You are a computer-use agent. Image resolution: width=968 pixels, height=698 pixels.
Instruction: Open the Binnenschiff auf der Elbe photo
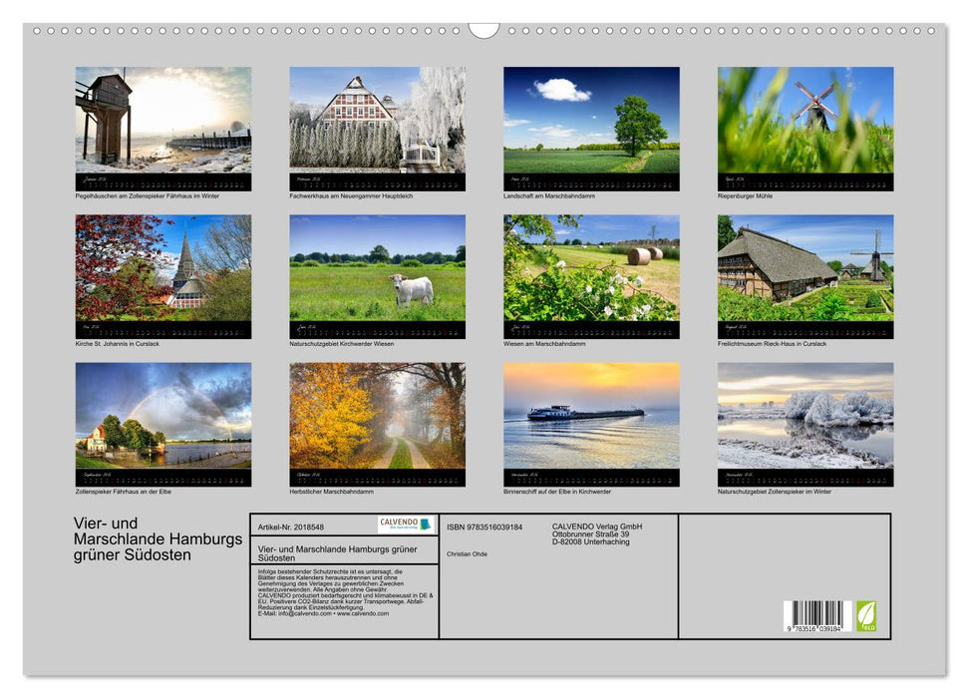tap(591, 416)
